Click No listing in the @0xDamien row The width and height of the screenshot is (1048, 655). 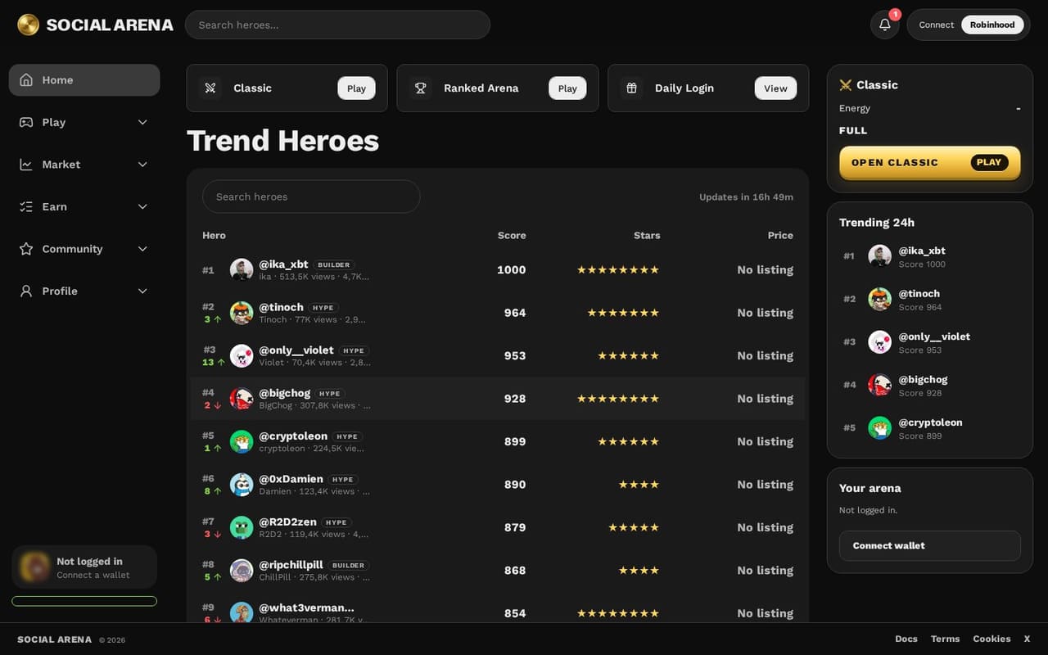click(x=765, y=485)
